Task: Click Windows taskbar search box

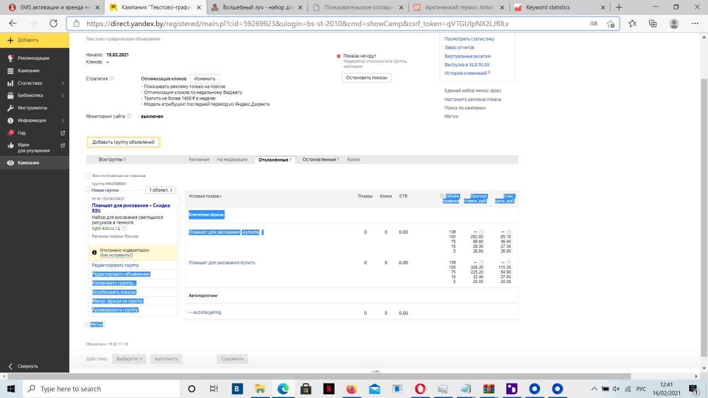Action: pyautogui.click(x=101, y=389)
